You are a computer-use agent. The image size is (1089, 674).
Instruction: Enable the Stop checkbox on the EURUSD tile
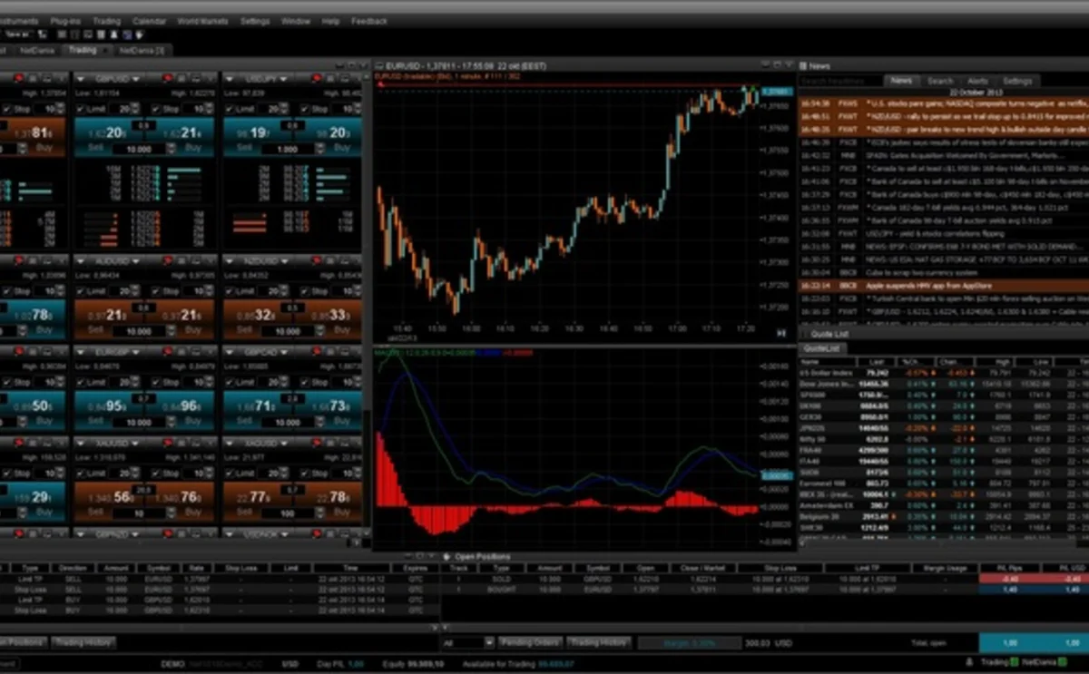coord(7,109)
